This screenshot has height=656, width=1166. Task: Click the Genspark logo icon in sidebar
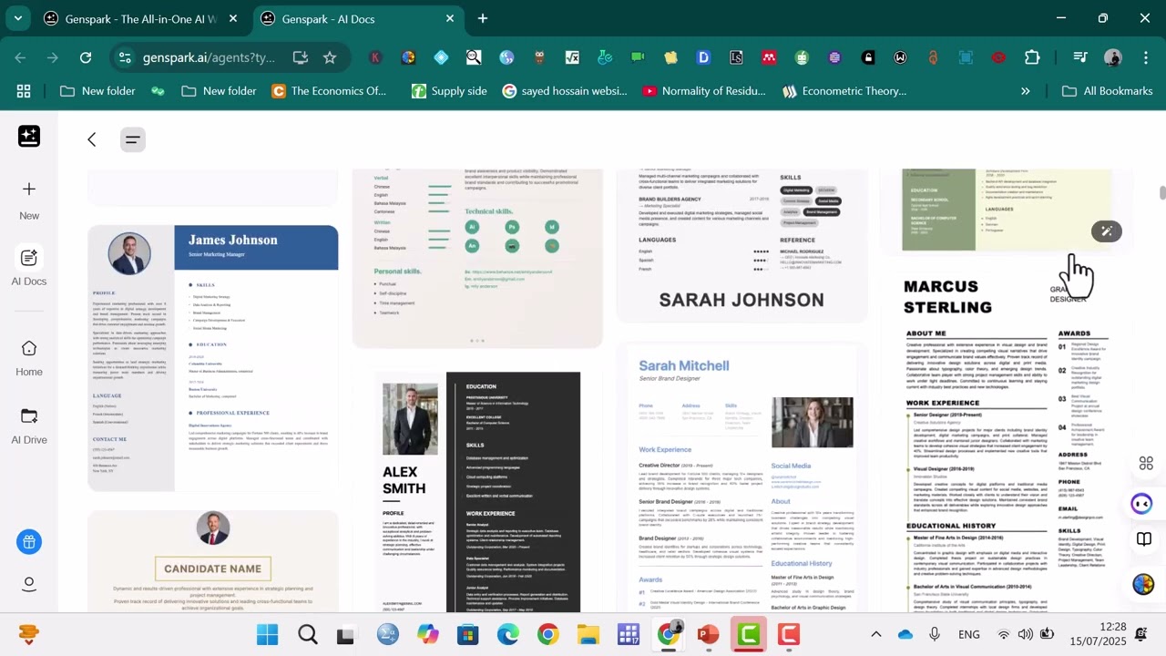tap(29, 137)
